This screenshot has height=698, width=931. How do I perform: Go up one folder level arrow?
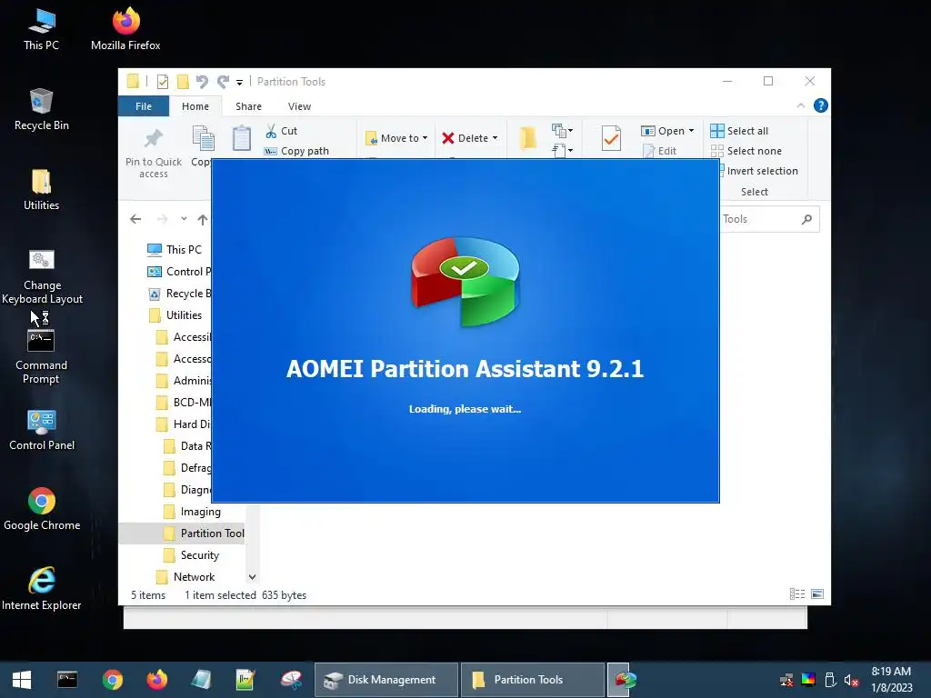point(203,220)
